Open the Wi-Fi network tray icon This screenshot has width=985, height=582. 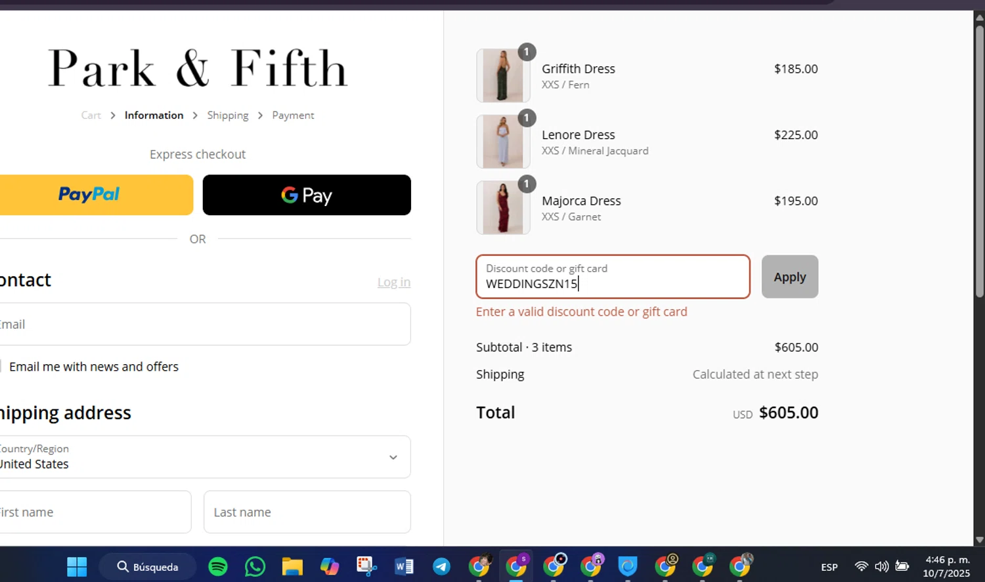click(861, 566)
